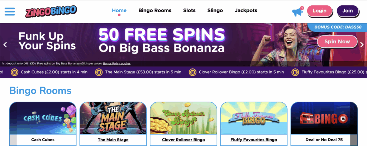Click the Spin Now button
367x146 pixels.
(337, 42)
